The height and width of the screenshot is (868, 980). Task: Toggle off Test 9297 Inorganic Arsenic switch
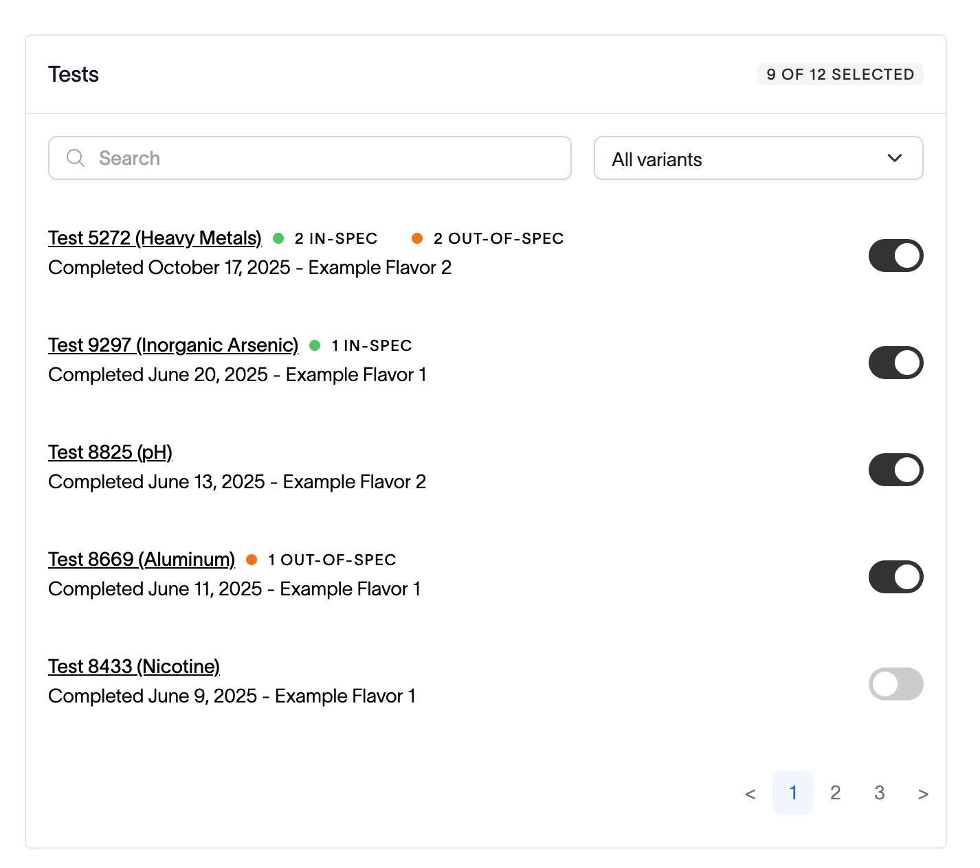tap(895, 363)
